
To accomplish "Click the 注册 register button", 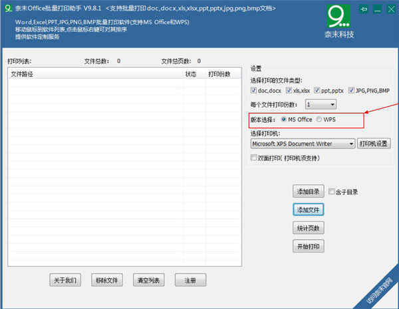I will pos(190,280).
